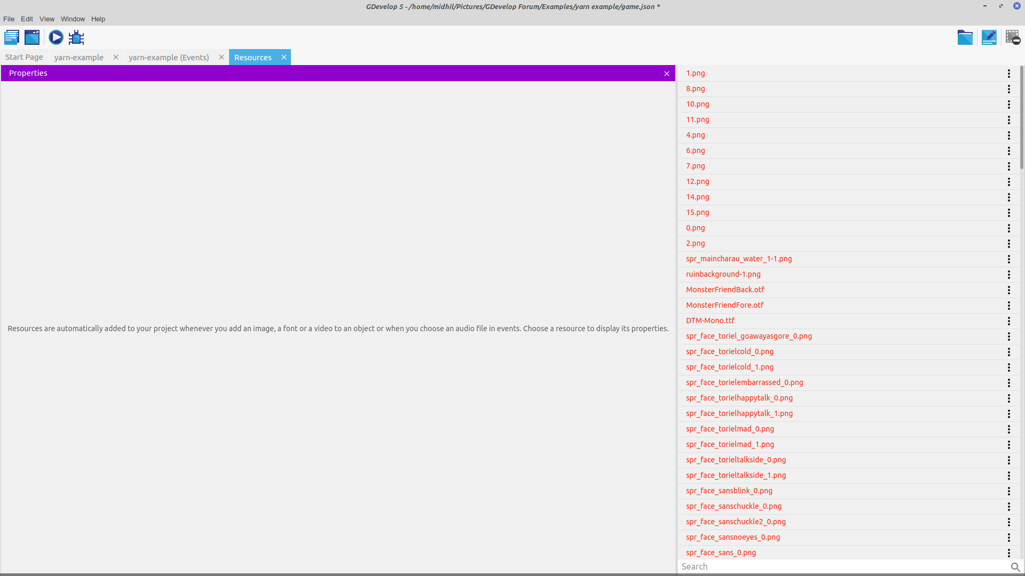The image size is (1025, 576).
Task: Click the search magnifier in resources panel
Action: [1014, 567]
